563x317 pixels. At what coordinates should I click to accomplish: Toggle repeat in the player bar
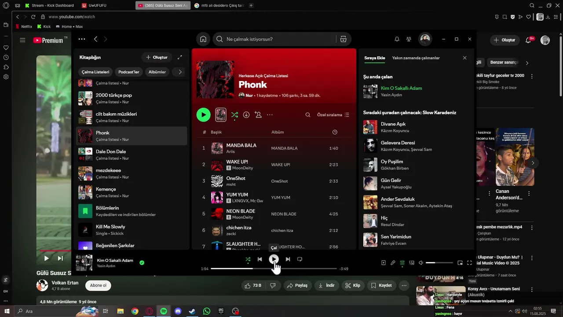pyautogui.click(x=300, y=259)
